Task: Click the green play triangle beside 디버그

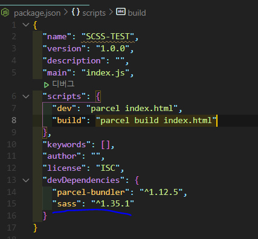Action: (47, 85)
